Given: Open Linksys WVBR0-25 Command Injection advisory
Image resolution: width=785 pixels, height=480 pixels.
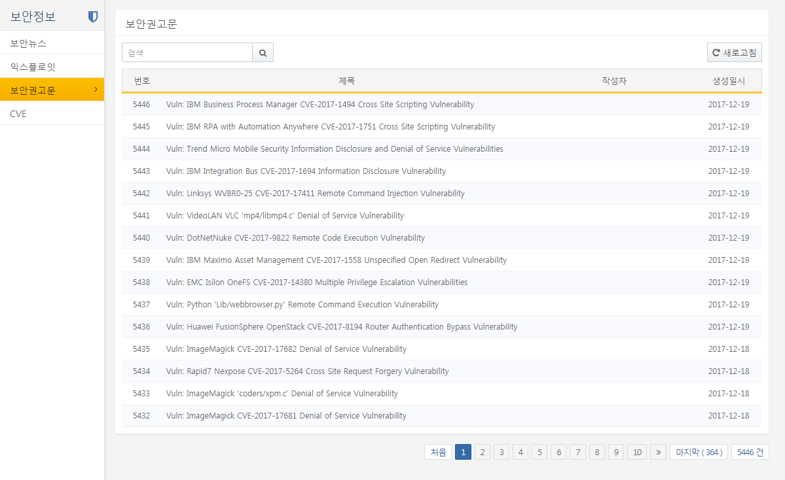Looking at the screenshot, I should tap(316, 194).
